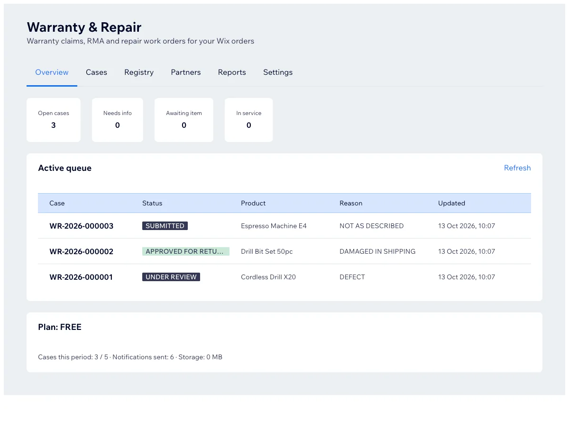Click the Cases this period usage line
Screen dimensions: 569x426
(130, 357)
